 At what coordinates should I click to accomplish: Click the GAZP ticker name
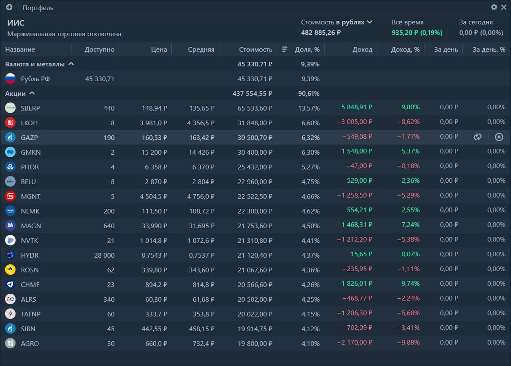(30, 137)
